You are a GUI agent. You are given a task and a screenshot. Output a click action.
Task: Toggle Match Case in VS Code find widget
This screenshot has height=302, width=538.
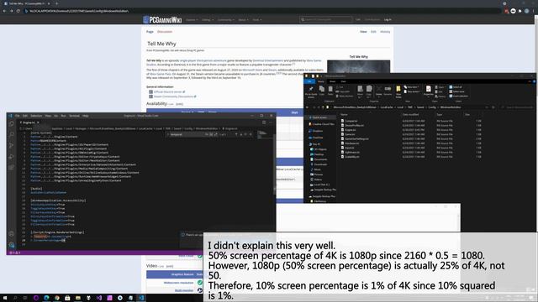207,134
